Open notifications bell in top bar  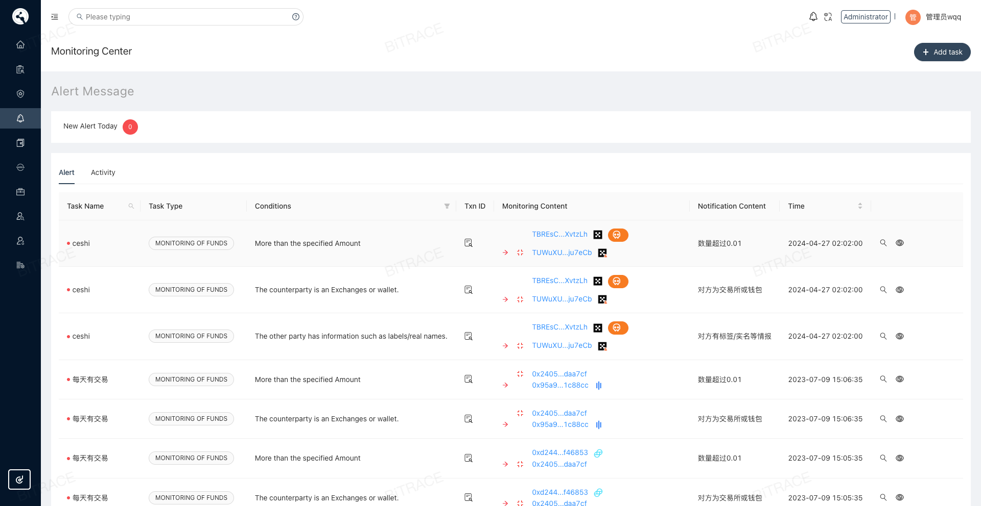[x=813, y=17]
